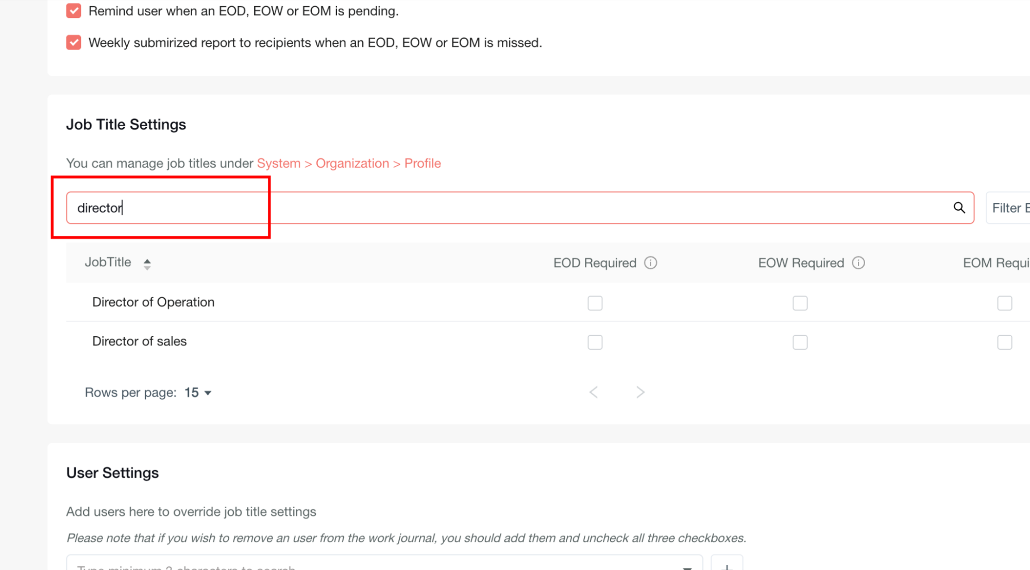This screenshot has width=1030, height=570.
Task: Enable EOD for Director of Operation
Action: [595, 303]
